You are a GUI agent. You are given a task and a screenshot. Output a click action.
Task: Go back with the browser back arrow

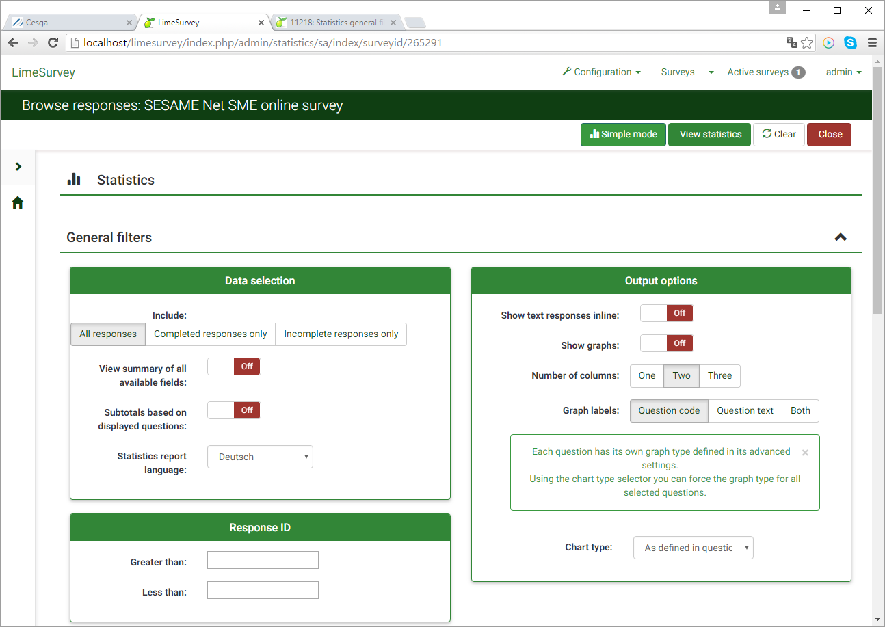pyautogui.click(x=14, y=43)
